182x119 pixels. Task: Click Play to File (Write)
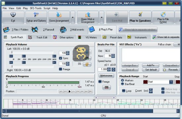163,17
